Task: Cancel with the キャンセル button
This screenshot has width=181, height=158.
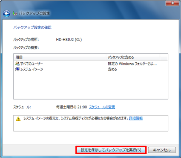Action: coord(162,150)
